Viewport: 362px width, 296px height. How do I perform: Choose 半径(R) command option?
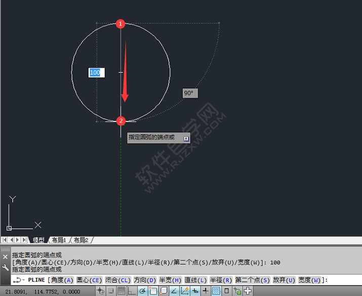click(x=221, y=280)
